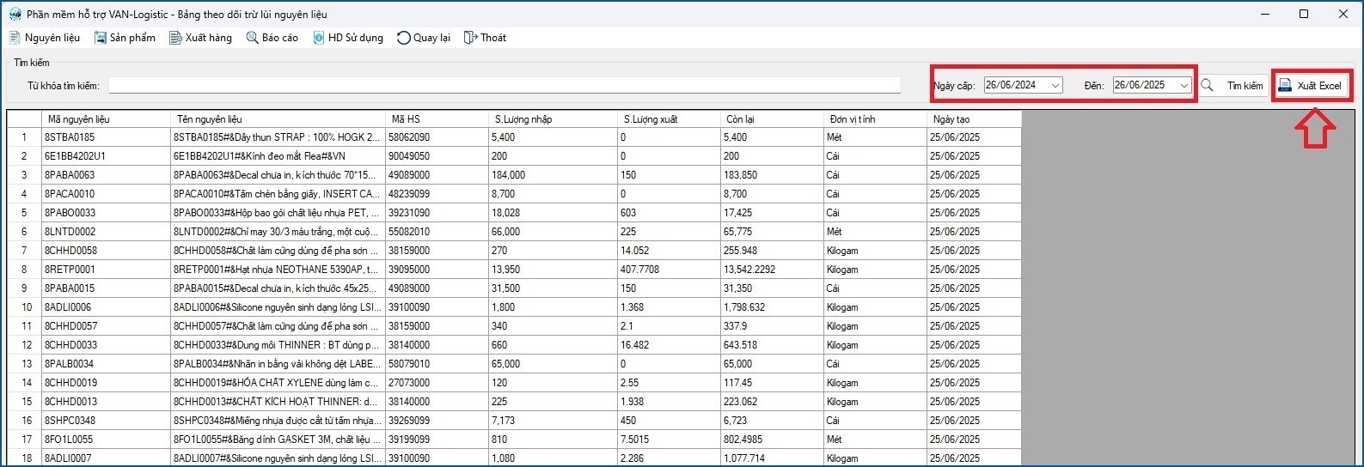Open the Xuất hàng menu
The width and height of the screenshot is (1364, 467).
coord(200,38)
